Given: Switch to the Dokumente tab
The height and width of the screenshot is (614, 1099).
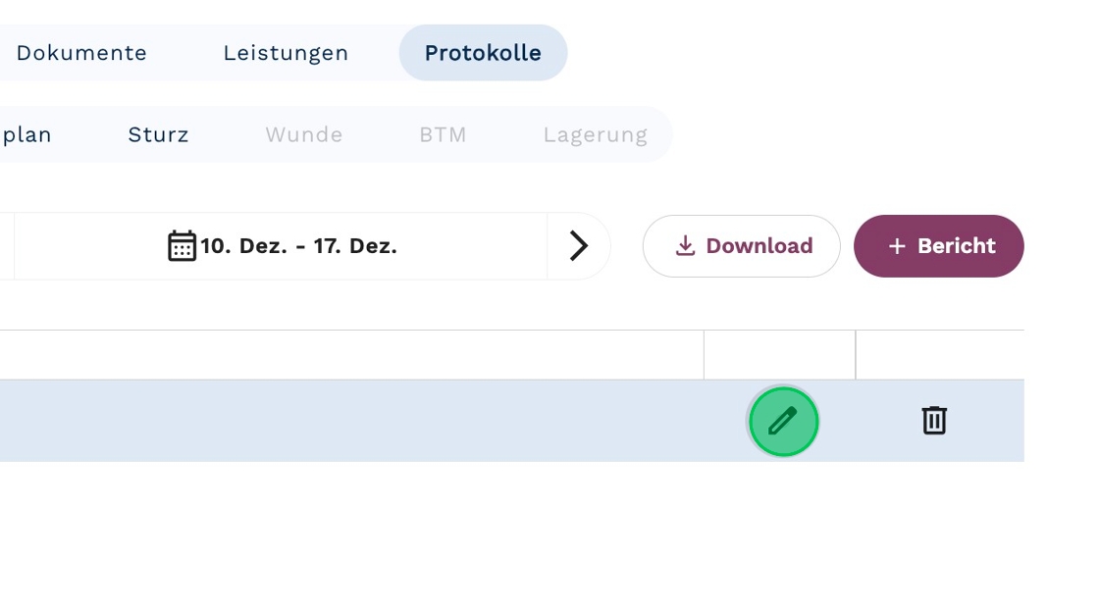Looking at the screenshot, I should click(x=81, y=53).
